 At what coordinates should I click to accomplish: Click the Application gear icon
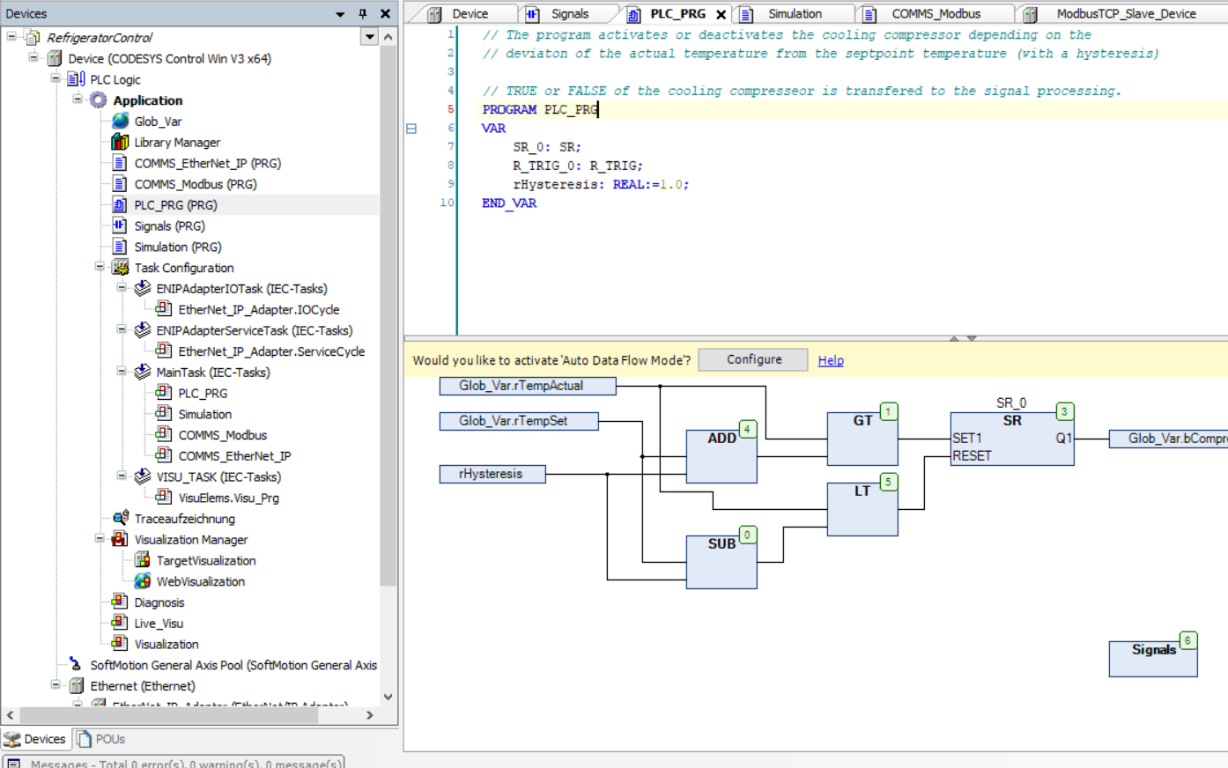click(x=99, y=100)
